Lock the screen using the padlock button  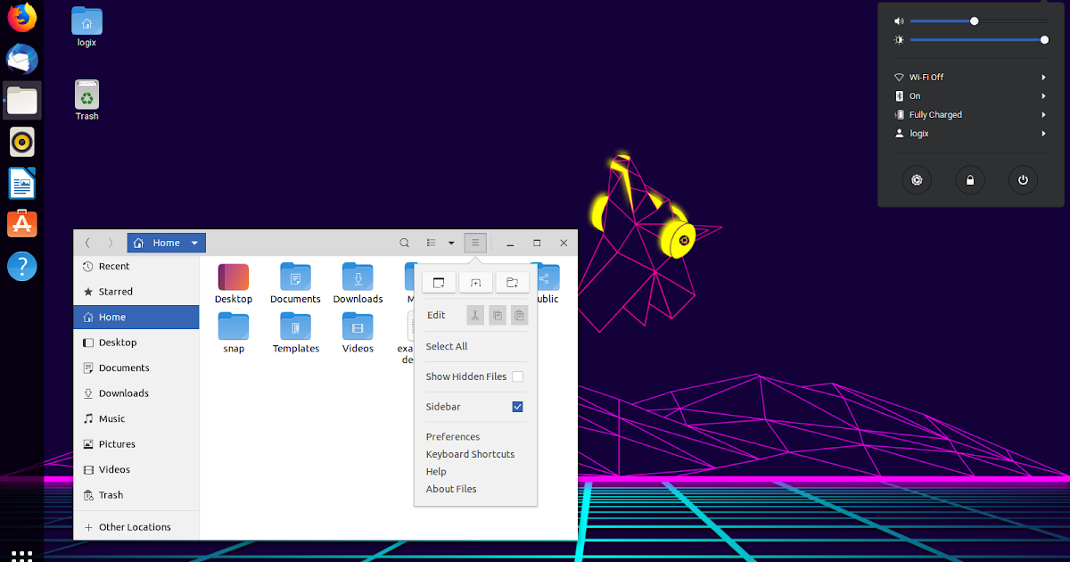(970, 179)
